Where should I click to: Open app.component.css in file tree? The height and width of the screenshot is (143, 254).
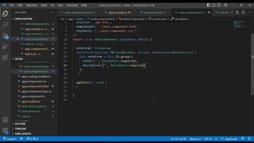(x=34, y=81)
